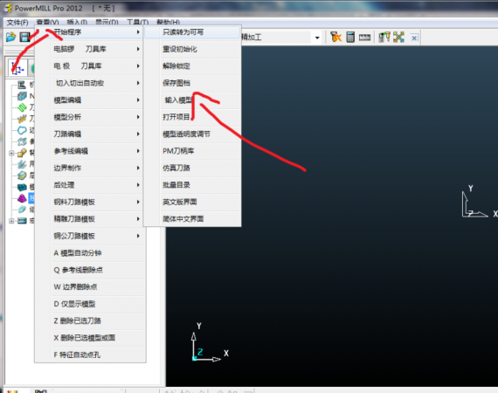Open the 帮助(H) menu

(168, 23)
